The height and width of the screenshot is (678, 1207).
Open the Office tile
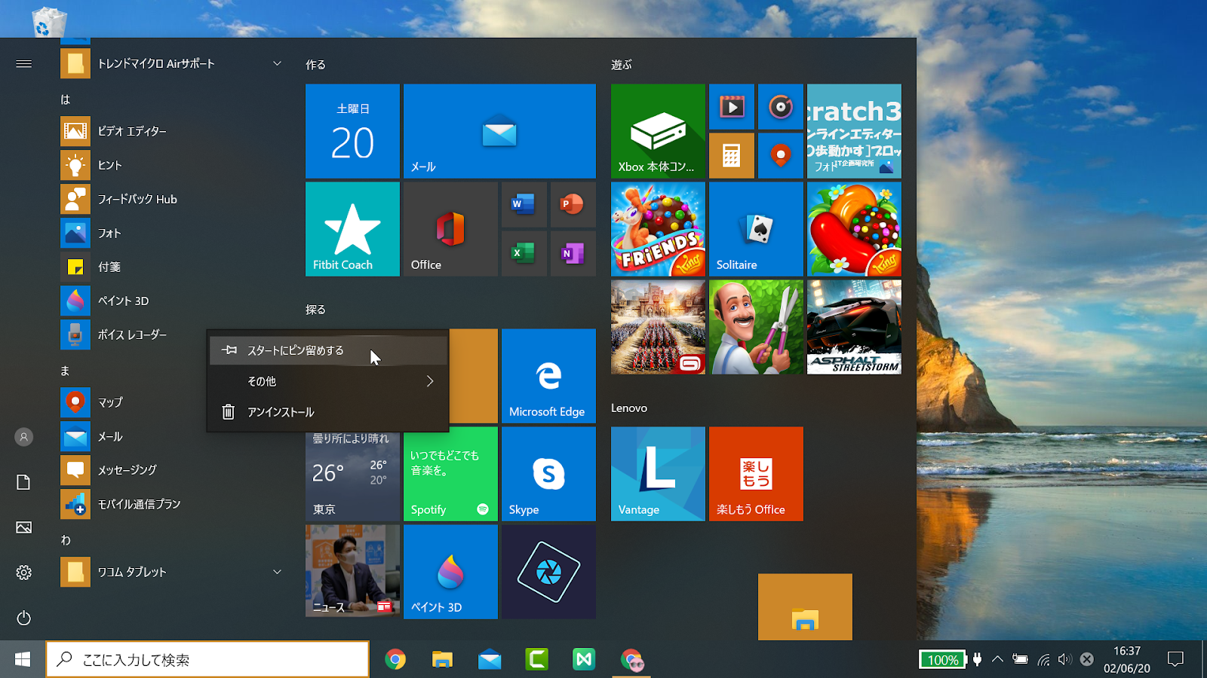pyautogui.click(x=450, y=229)
